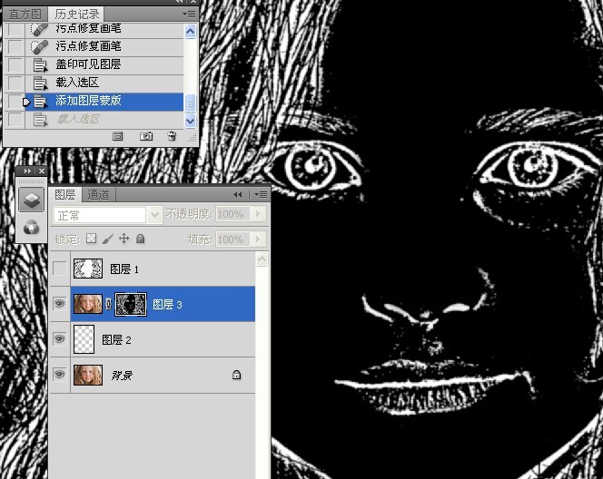Click healing brush icon of second 污点修复画笔
This screenshot has width=603, height=479.
click(x=39, y=47)
